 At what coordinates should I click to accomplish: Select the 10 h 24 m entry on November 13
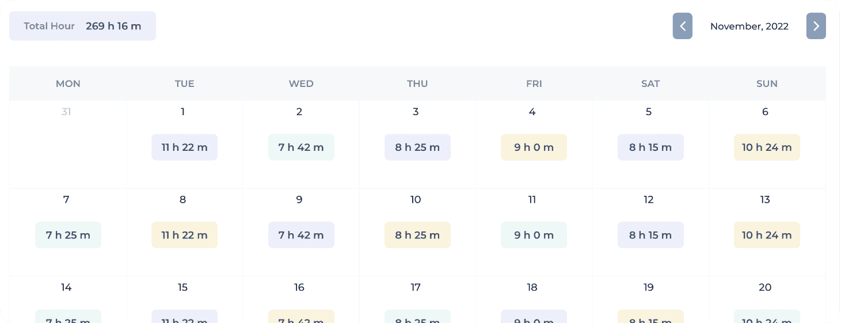tap(767, 235)
